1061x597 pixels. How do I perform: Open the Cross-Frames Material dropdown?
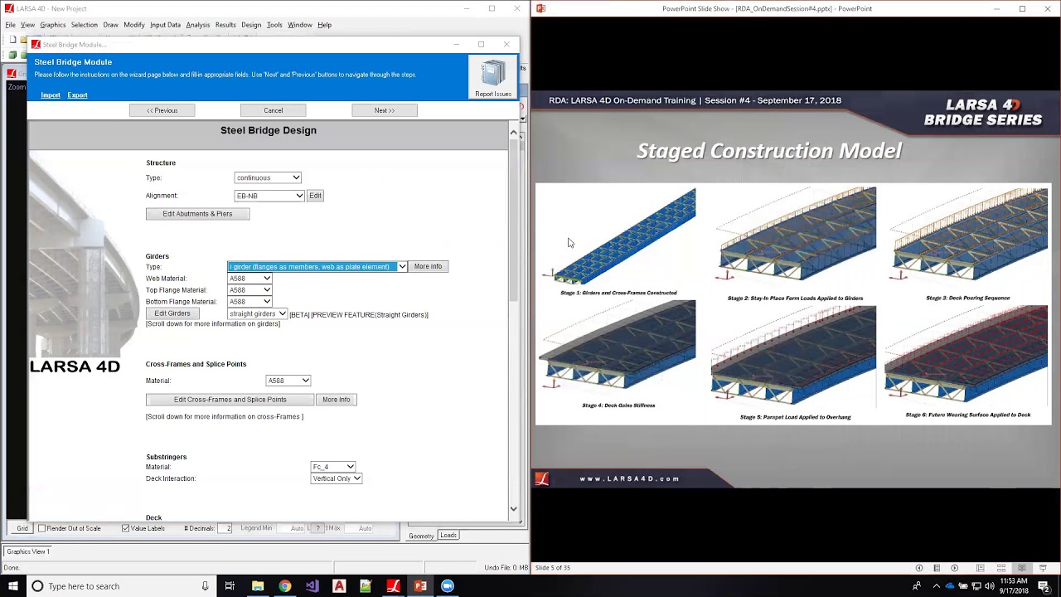288,381
